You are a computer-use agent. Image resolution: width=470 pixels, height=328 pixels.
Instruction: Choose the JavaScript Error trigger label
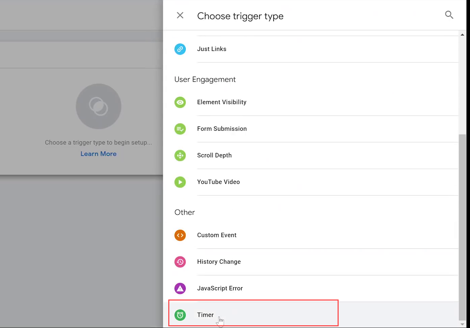click(x=220, y=288)
